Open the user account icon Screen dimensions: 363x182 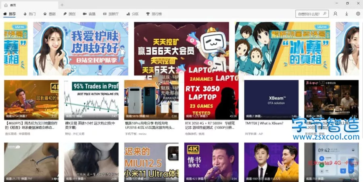pos(335,14)
